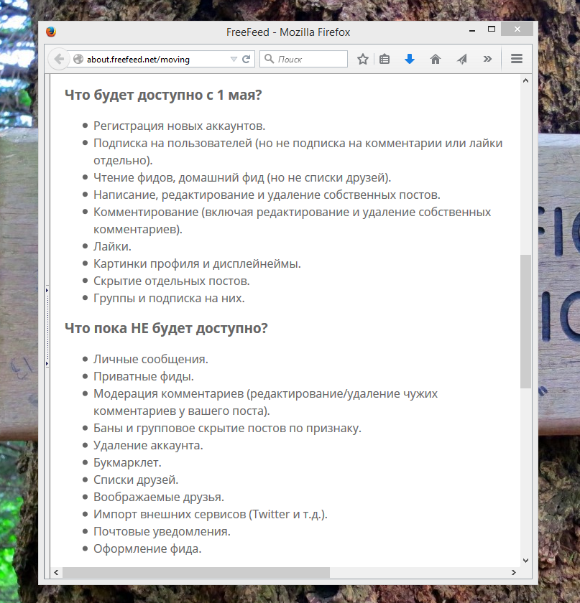Show all bookmarks via the clipboard icon
The image size is (580, 603).
pos(385,59)
